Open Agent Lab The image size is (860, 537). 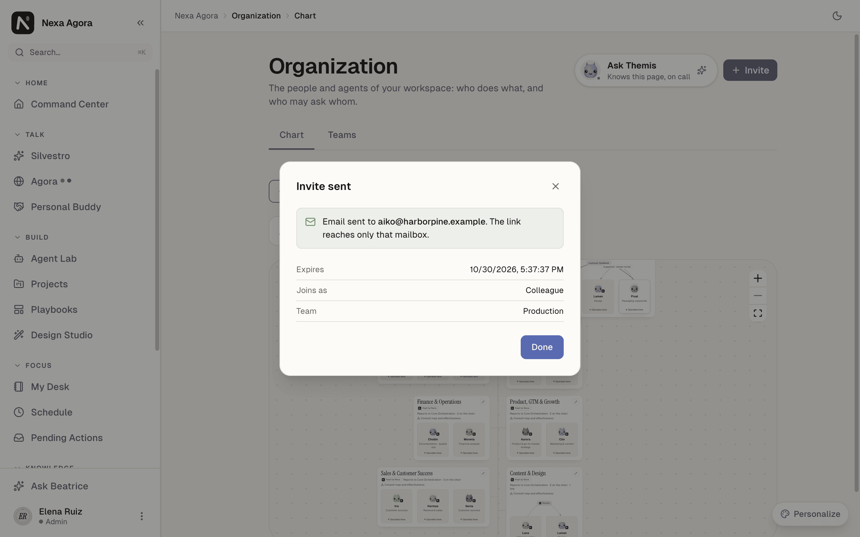pyautogui.click(x=80, y=258)
